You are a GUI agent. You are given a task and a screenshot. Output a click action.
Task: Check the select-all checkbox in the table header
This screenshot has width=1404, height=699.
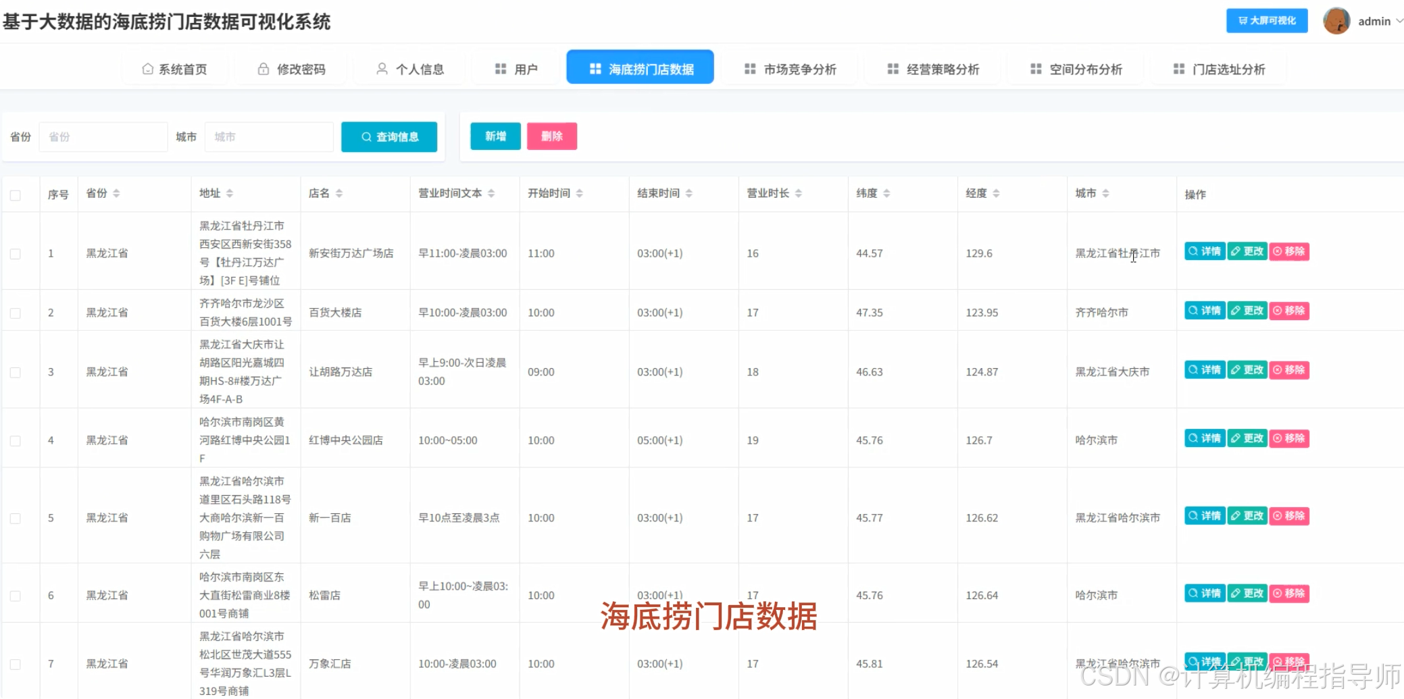[16, 194]
